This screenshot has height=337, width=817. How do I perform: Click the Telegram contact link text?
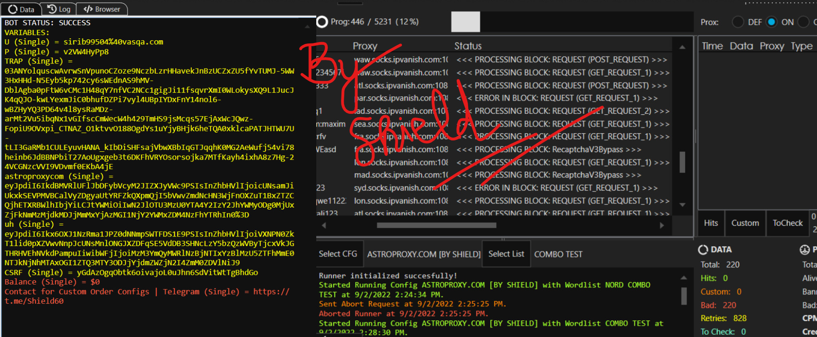(147, 296)
